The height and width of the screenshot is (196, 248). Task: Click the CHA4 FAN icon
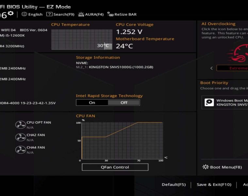[x=21, y=150]
